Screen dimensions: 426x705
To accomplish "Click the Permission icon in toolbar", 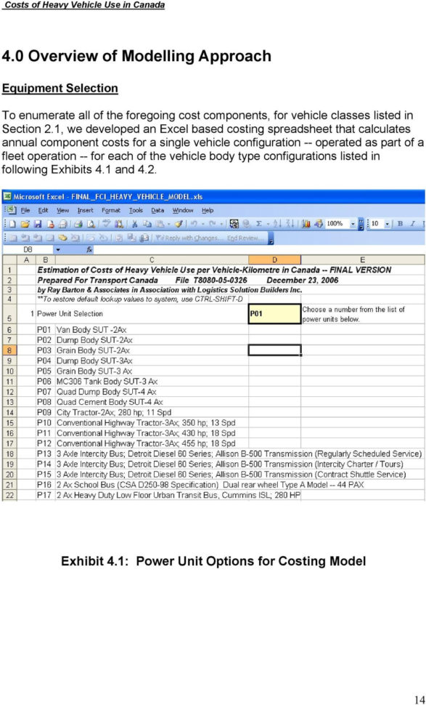I will [51, 223].
